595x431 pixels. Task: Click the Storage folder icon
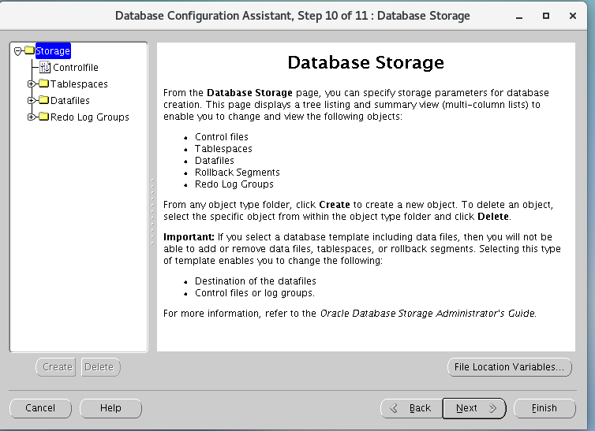29,51
